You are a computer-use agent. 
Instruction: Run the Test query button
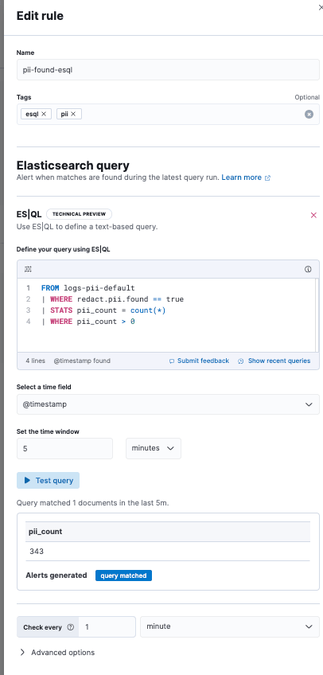pyautogui.click(x=49, y=481)
